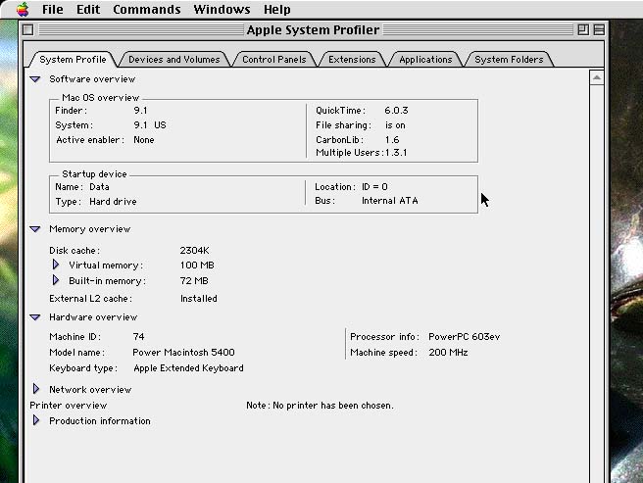The image size is (643, 483).
Task: Click the Apple Extended Keyboard value
Action: [188, 368]
